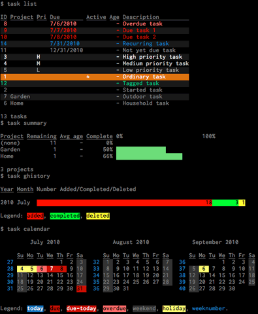This screenshot has height=314, width=258.
Task: Click due-today July 7 in calendar
Action: pos(52,269)
